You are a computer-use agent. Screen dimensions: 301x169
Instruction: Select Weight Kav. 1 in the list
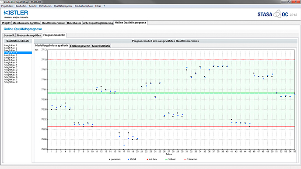(x=18, y=65)
